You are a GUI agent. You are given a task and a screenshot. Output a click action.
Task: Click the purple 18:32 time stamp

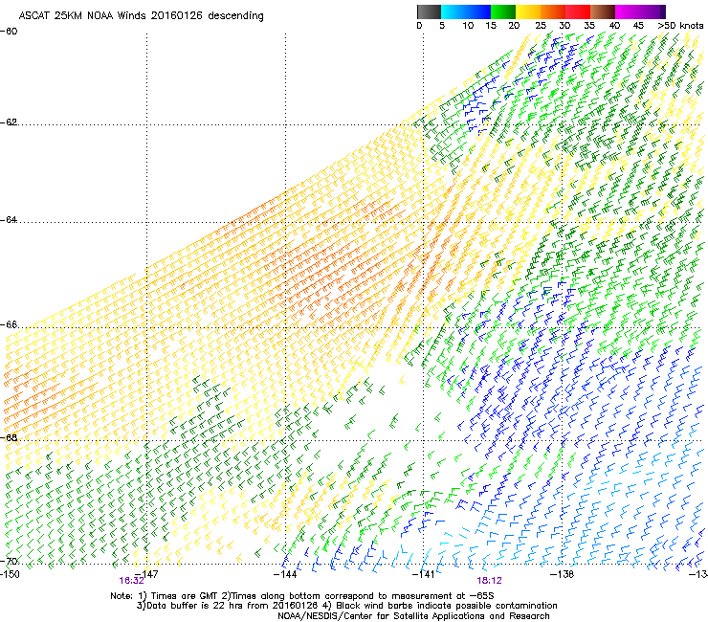coord(131,581)
